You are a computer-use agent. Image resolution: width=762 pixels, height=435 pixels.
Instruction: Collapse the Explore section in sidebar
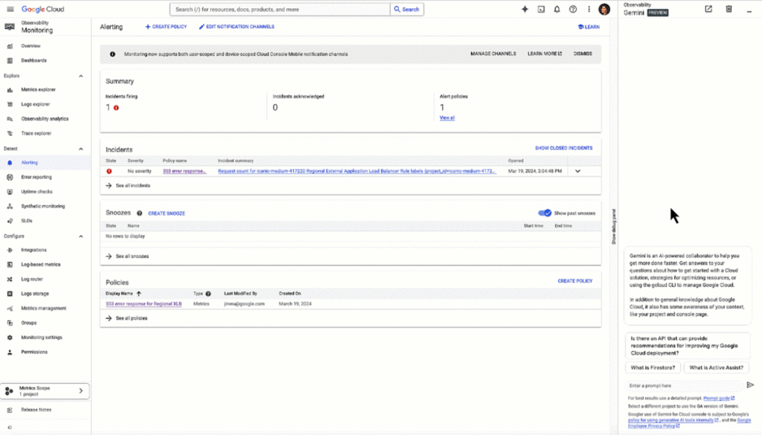click(x=81, y=76)
